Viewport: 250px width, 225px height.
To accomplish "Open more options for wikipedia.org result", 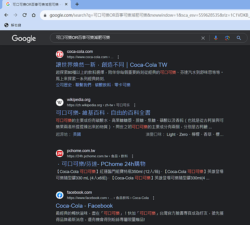I will [x=135, y=105].
